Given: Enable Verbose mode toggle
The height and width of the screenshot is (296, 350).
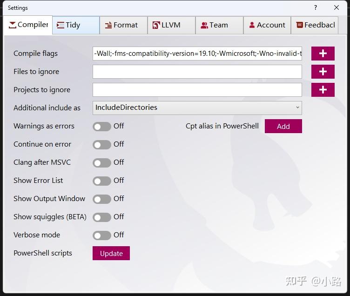Looking at the screenshot, I should [x=102, y=235].
